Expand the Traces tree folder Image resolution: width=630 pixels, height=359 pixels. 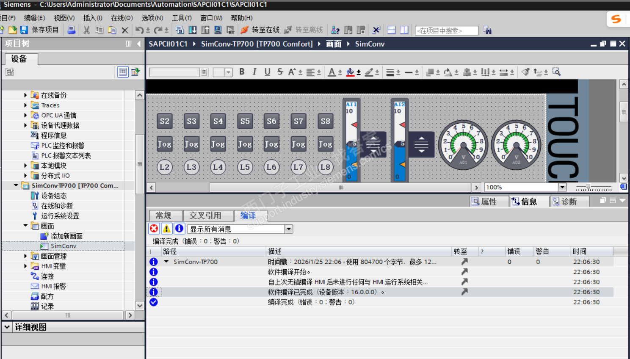click(25, 105)
